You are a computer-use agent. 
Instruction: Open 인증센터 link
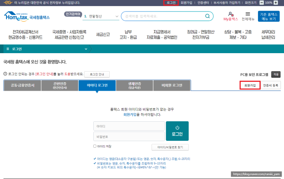(203, 3)
